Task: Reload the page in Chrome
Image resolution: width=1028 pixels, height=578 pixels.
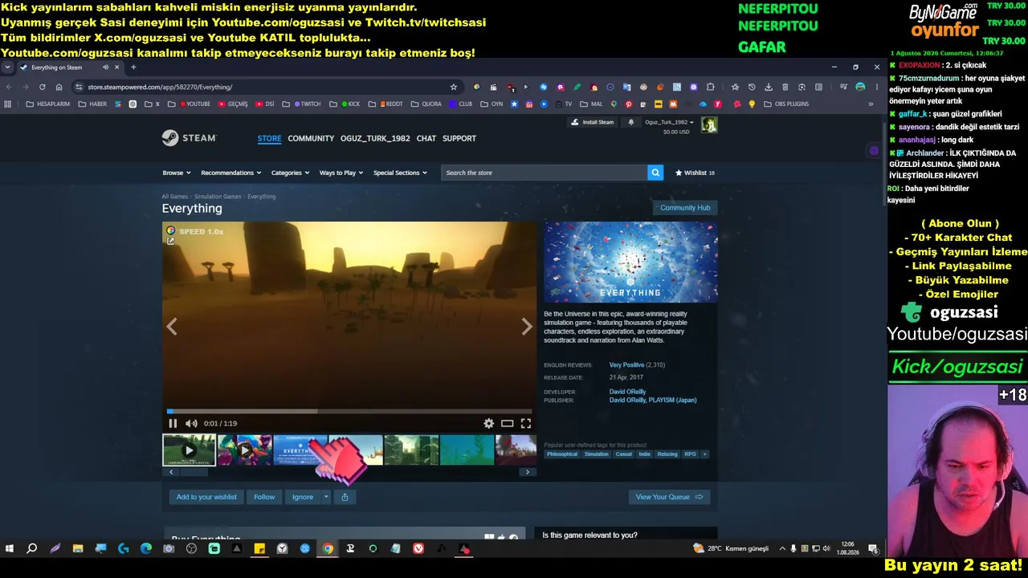Action: pyautogui.click(x=42, y=87)
